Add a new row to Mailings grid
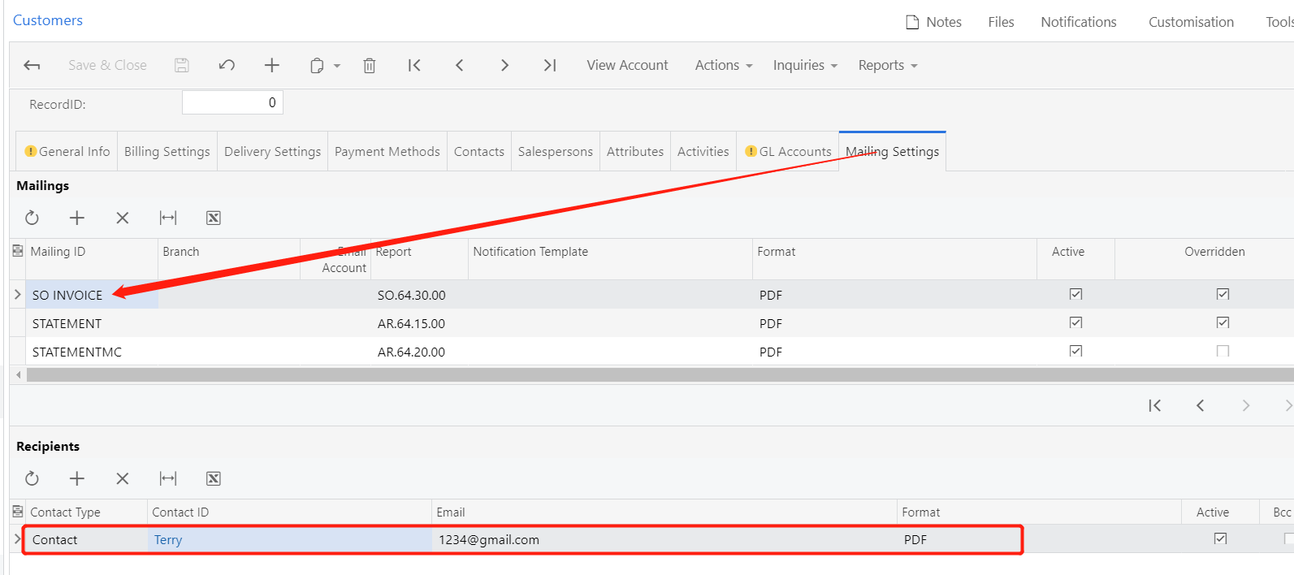 click(x=77, y=218)
